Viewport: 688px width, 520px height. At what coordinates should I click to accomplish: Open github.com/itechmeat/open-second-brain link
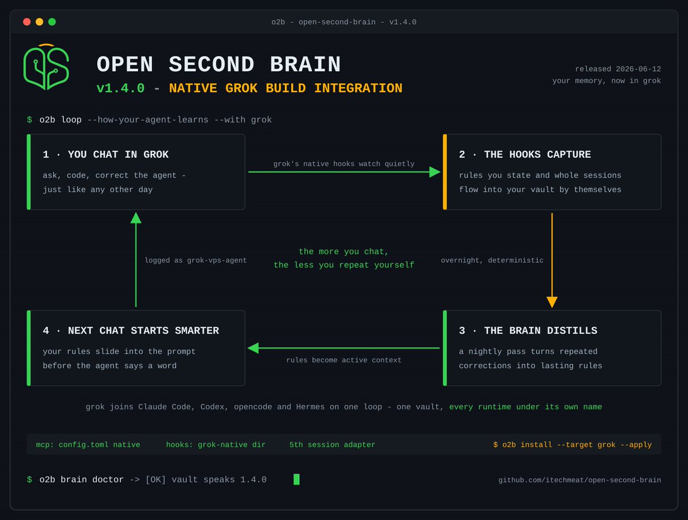(x=580, y=480)
